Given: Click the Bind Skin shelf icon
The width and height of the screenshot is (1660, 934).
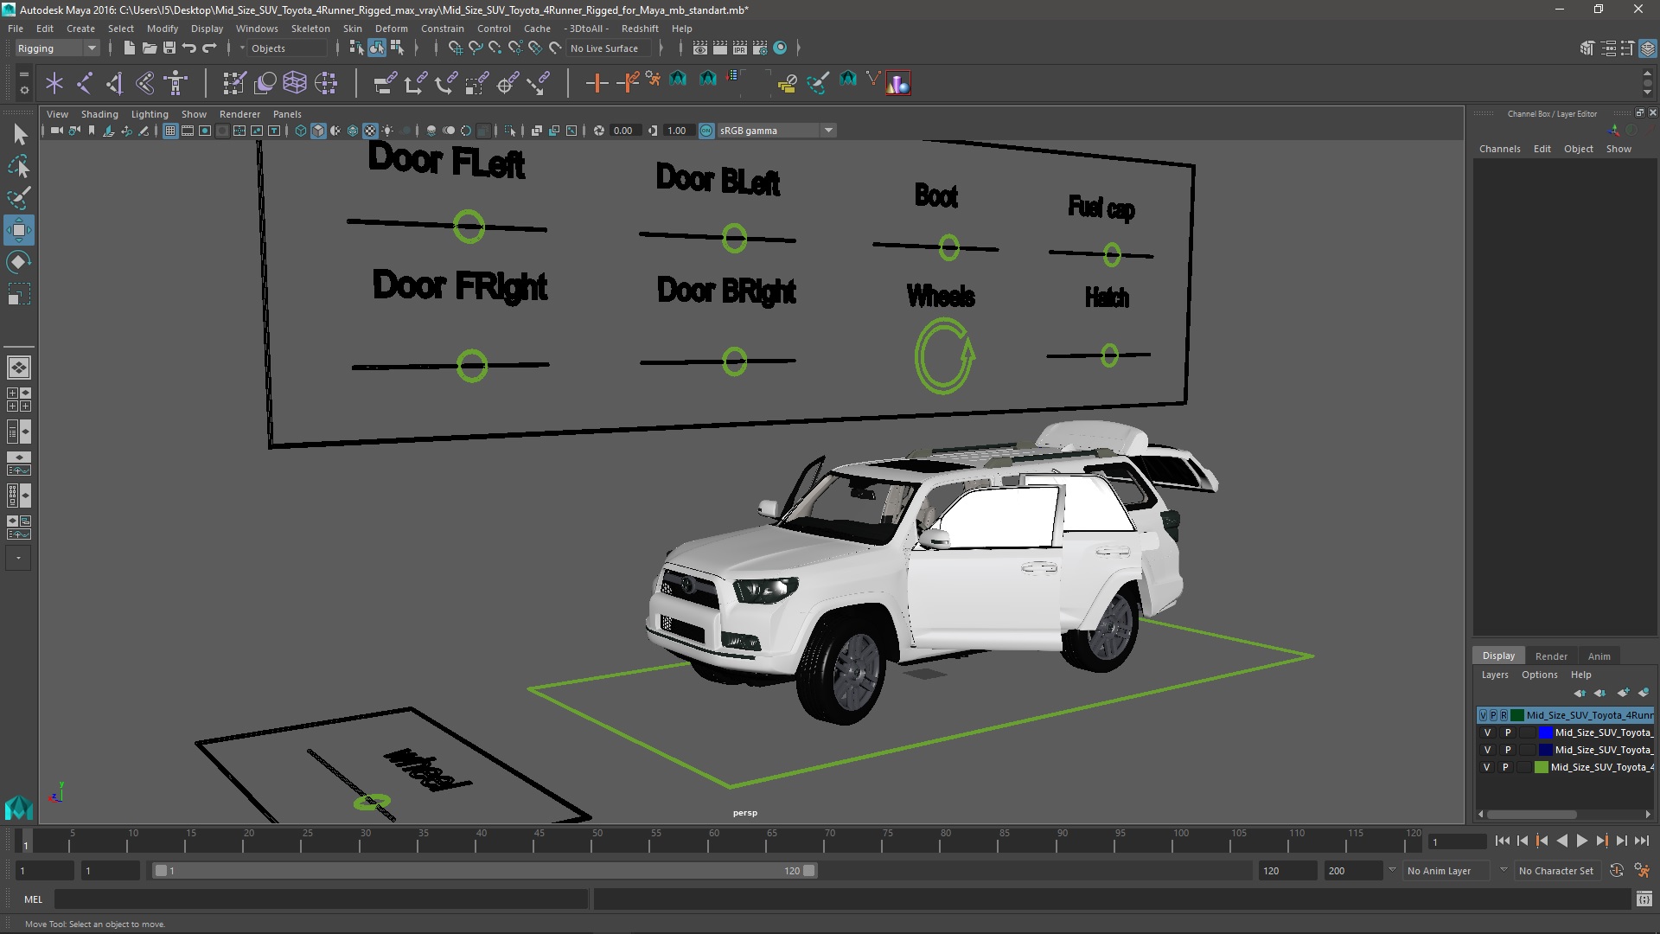Looking at the screenshot, I should pyautogui.click(x=145, y=83).
